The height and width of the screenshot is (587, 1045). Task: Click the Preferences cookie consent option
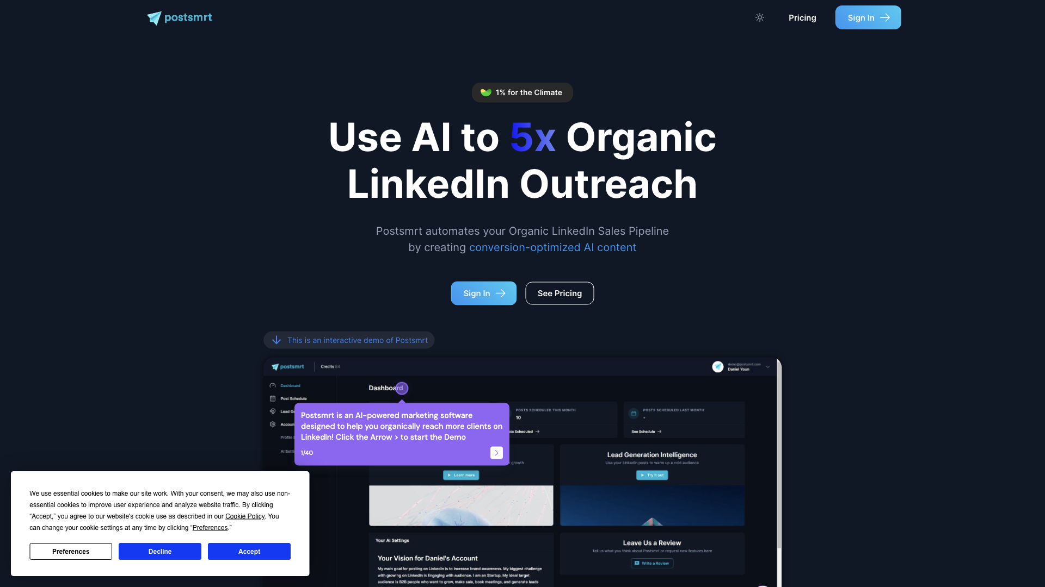point(70,551)
